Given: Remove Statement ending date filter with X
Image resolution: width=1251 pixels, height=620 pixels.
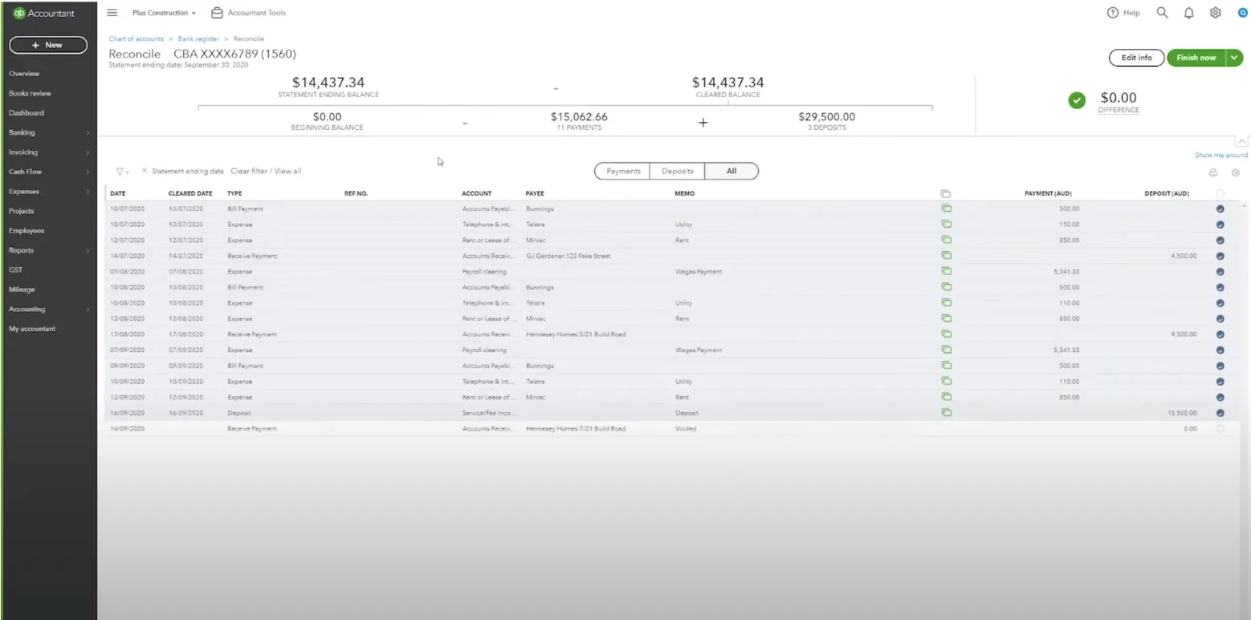Looking at the screenshot, I should coord(144,171).
